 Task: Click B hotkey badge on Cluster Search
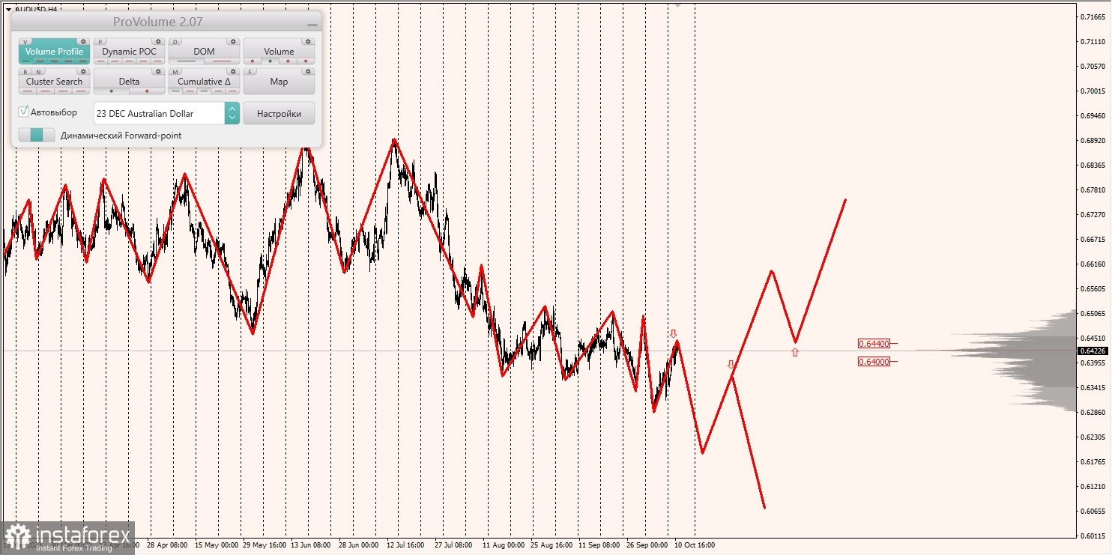25,72
